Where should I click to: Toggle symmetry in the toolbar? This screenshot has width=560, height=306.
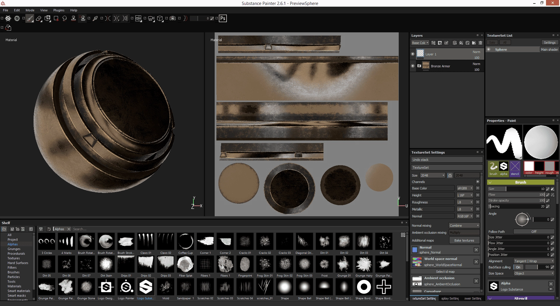click(108, 18)
